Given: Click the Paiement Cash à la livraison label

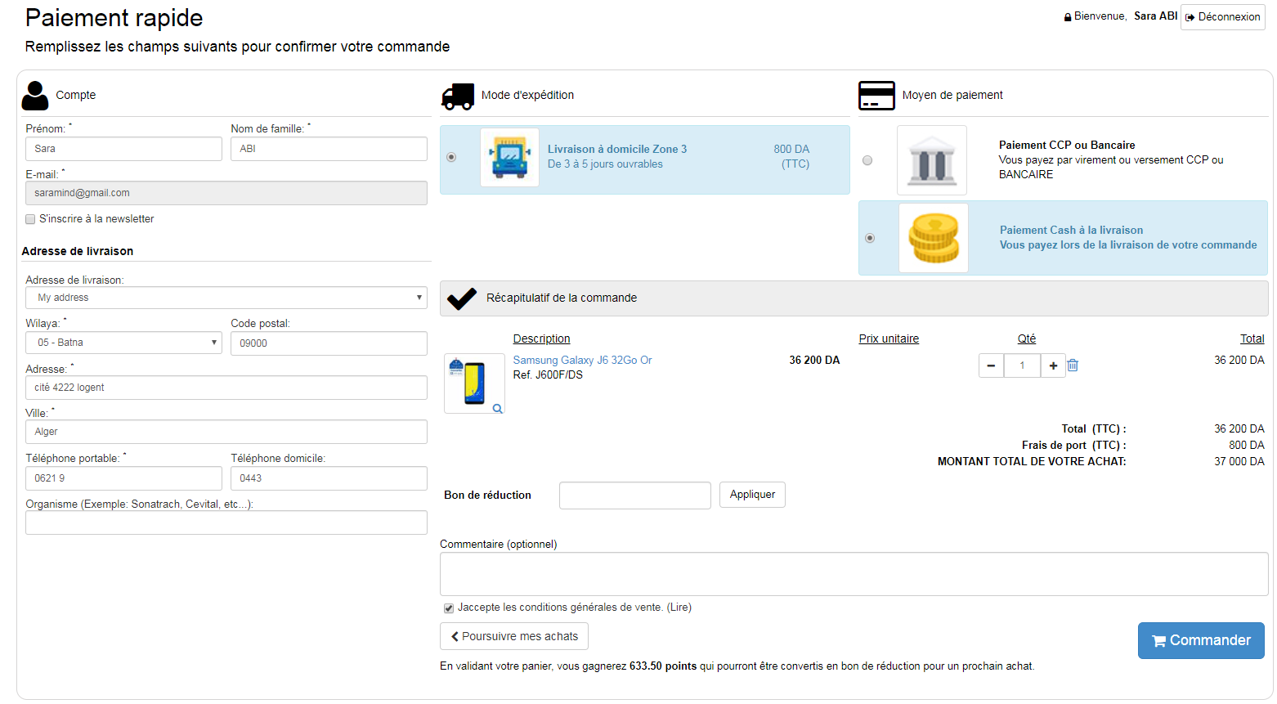Looking at the screenshot, I should tap(1072, 231).
